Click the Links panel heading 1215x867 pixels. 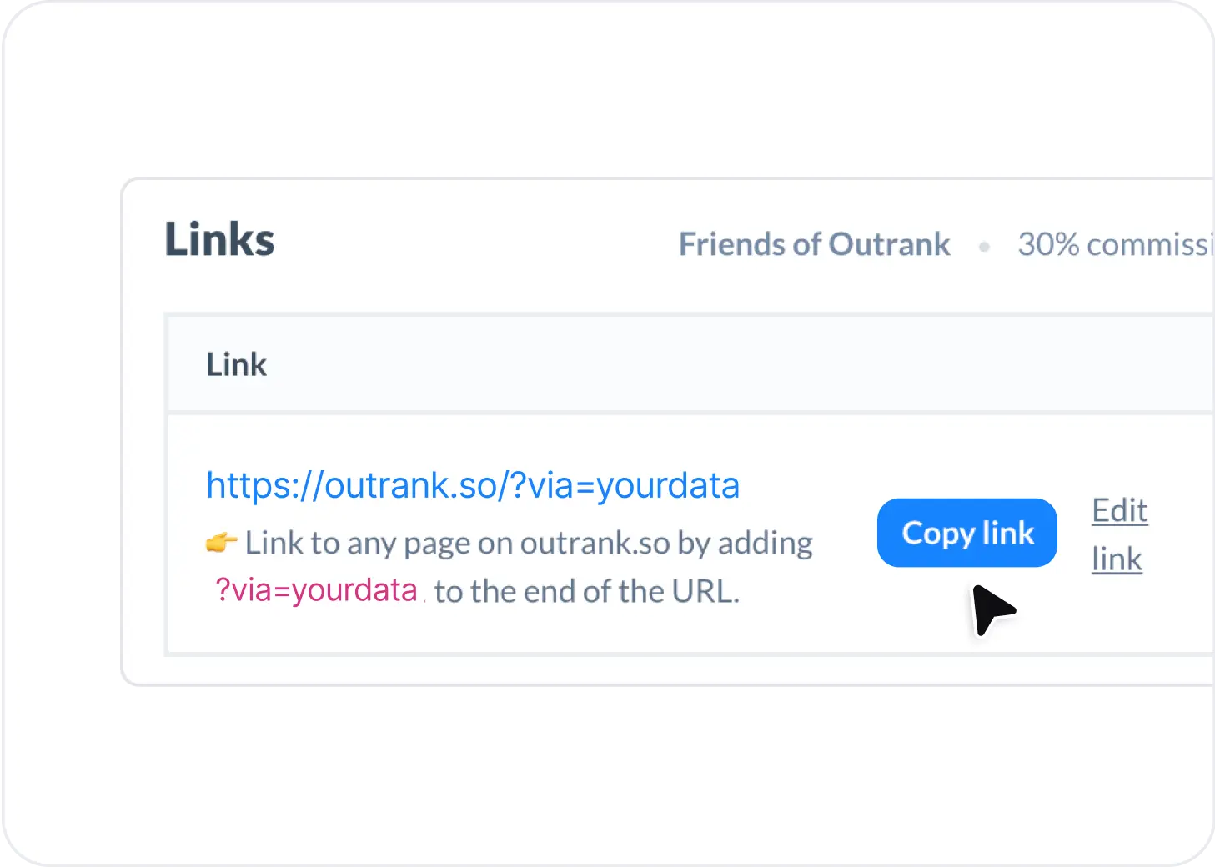[x=218, y=239]
